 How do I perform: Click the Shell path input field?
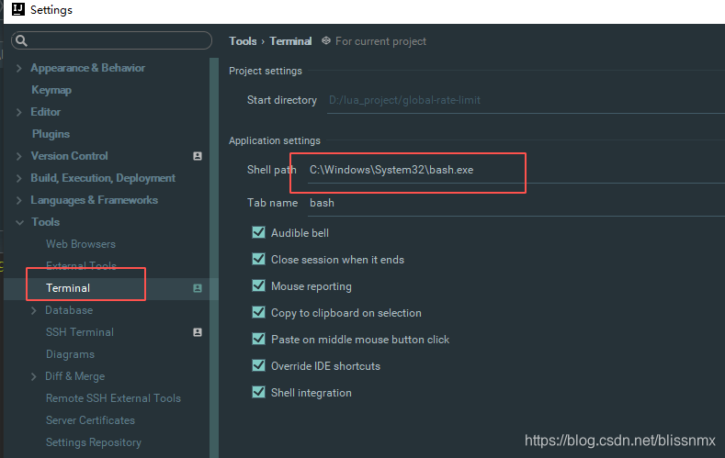516,170
